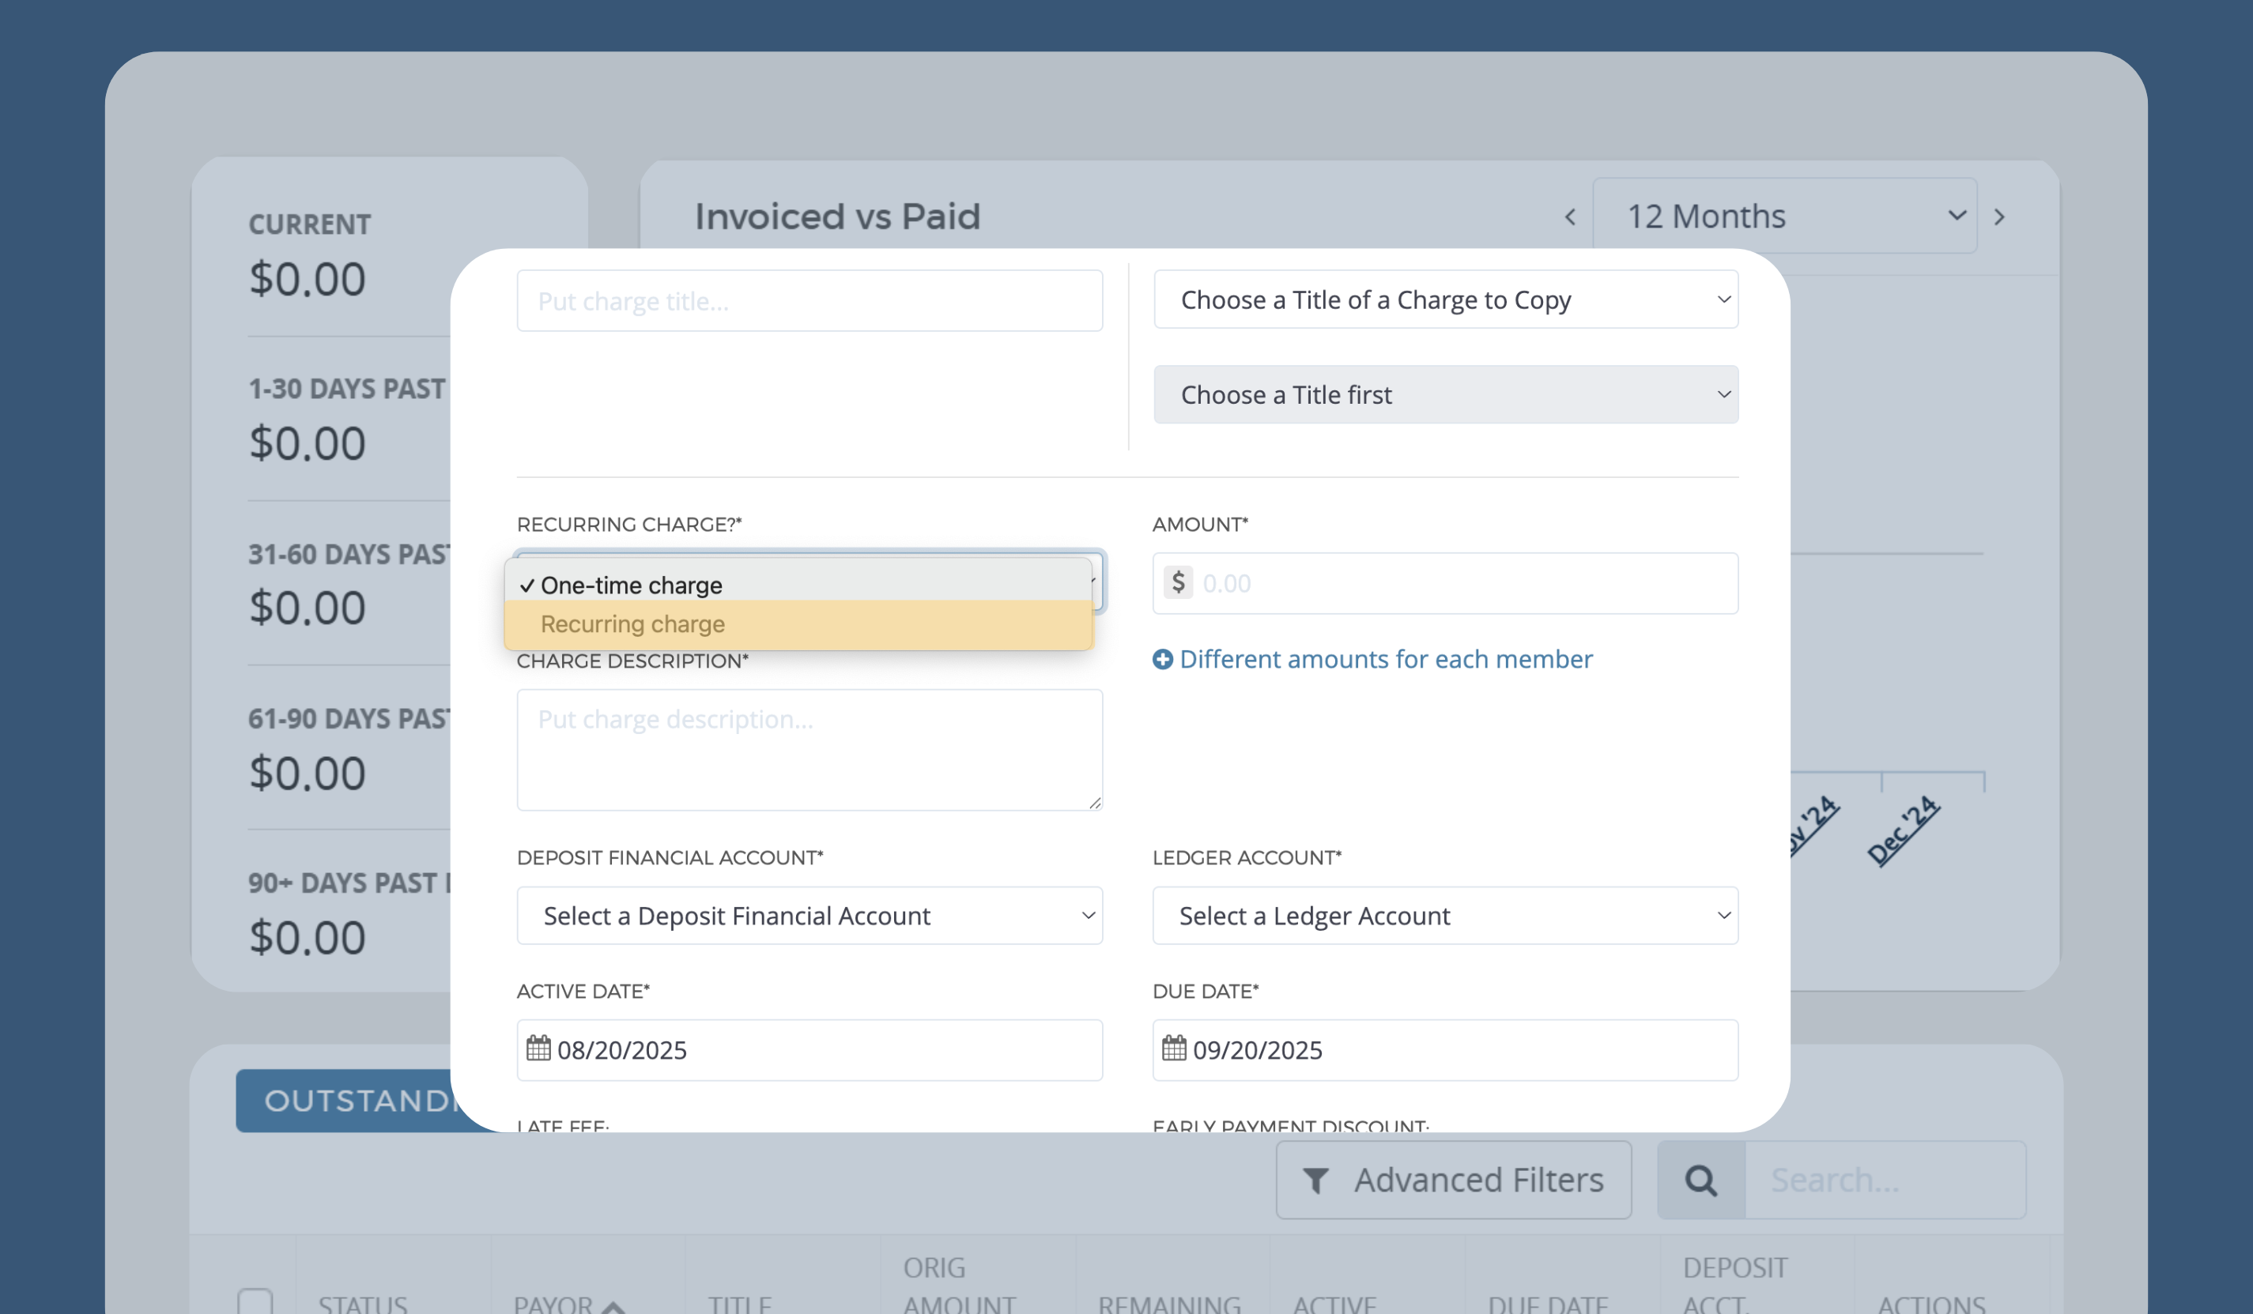Open the Choose a Title of a Charge to Copy dropdown

pyautogui.click(x=1445, y=299)
